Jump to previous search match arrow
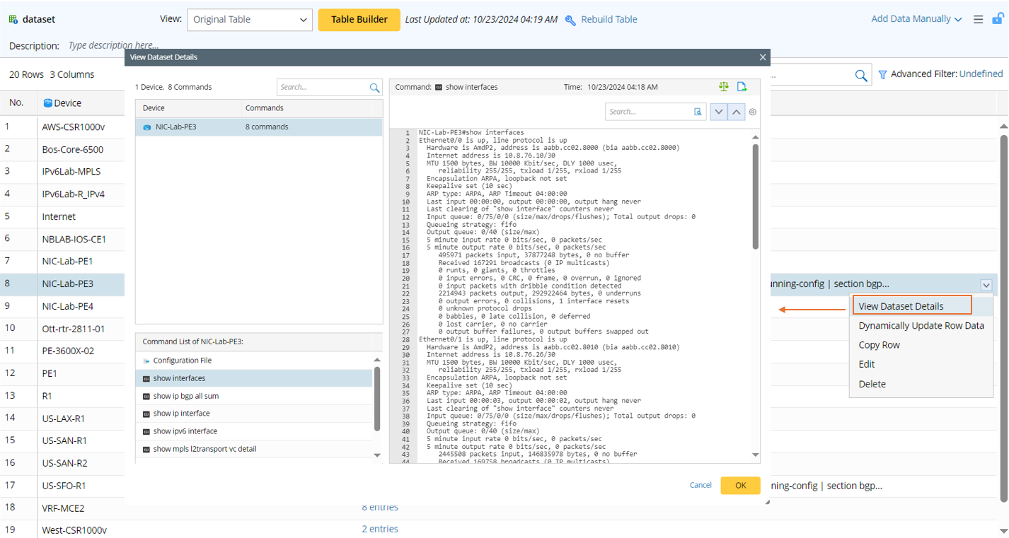1009x538 pixels. click(737, 112)
